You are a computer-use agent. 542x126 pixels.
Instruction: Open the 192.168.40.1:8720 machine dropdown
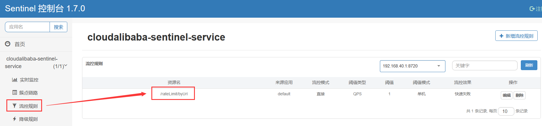pos(412,66)
